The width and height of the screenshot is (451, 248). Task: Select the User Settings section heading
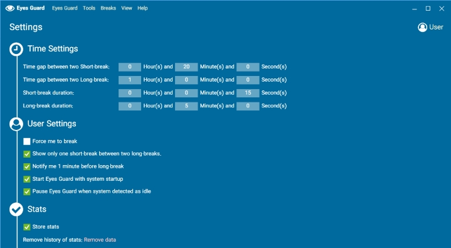[52, 124]
